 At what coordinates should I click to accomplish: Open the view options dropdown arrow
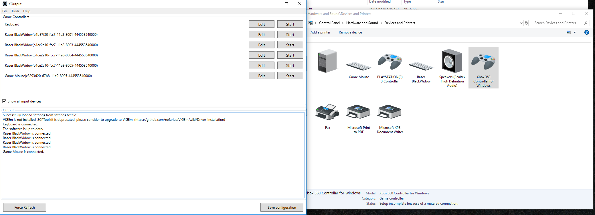pyautogui.click(x=575, y=32)
